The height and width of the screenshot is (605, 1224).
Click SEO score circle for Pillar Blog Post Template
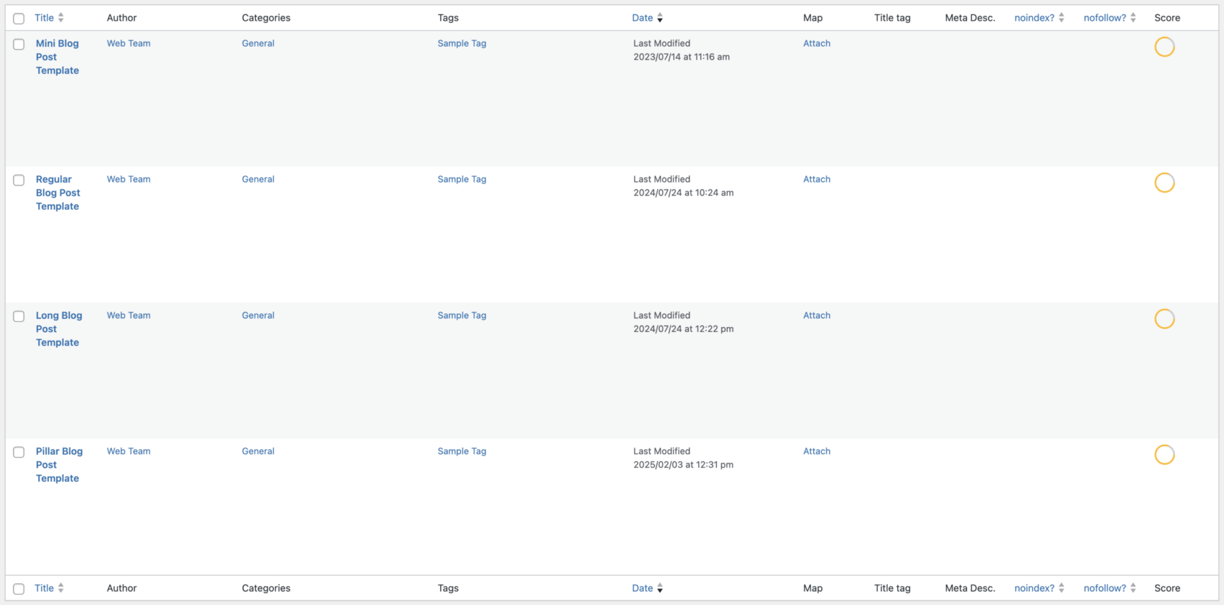pyautogui.click(x=1164, y=455)
